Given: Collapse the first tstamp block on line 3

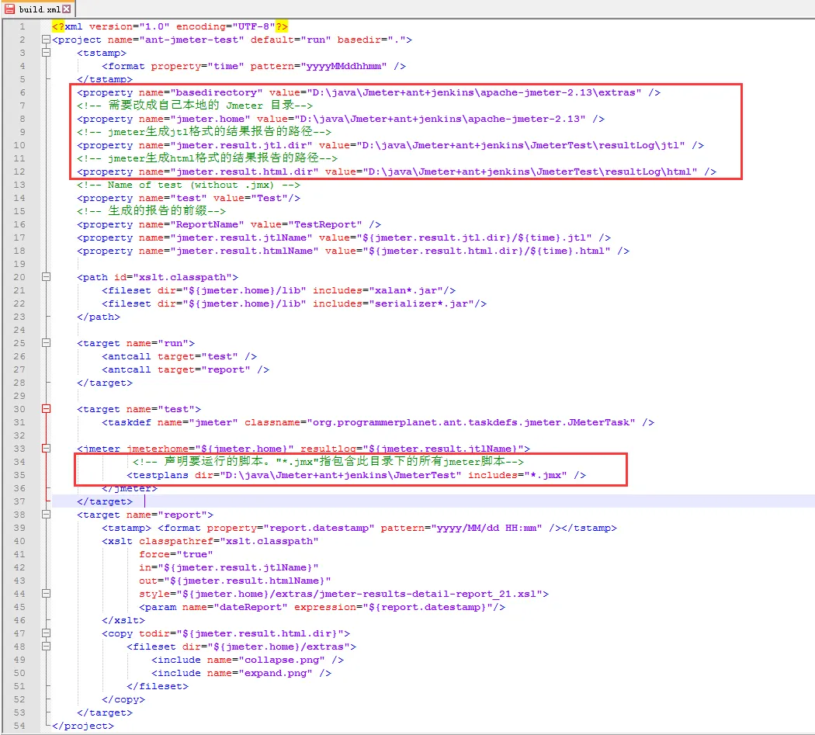Looking at the screenshot, I should click(x=47, y=53).
